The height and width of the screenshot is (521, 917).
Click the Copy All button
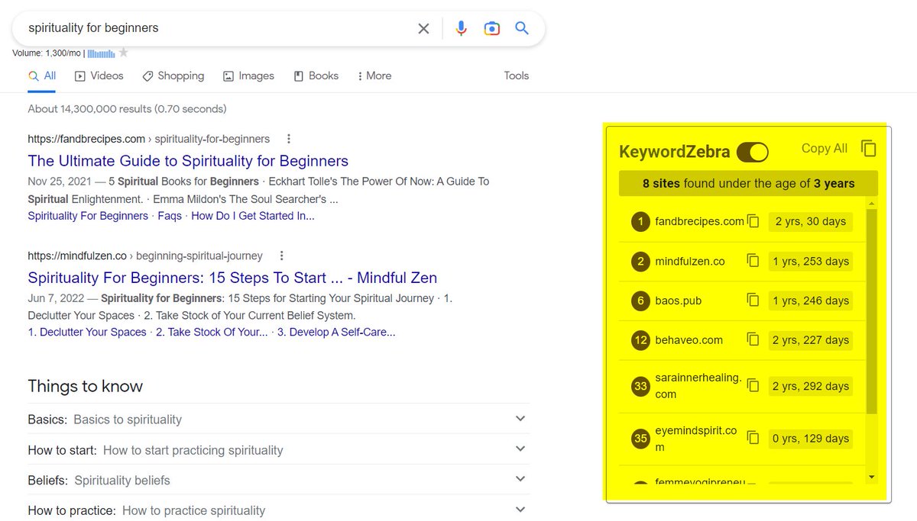pos(824,149)
